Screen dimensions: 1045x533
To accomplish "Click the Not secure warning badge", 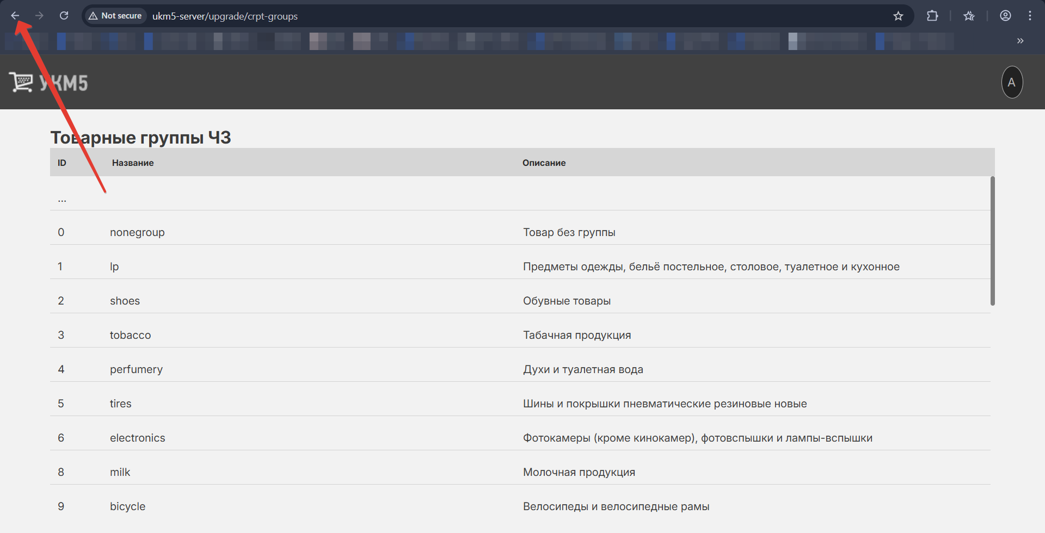I will pos(115,16).
